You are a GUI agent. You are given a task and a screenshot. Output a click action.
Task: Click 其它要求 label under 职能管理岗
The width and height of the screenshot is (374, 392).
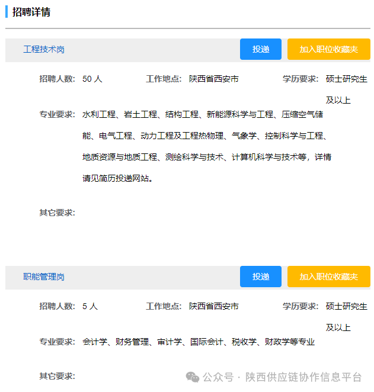click(57, 376)
